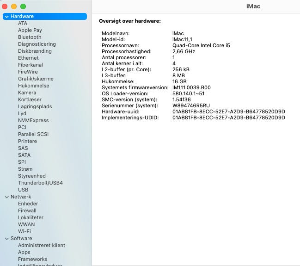The height and width of the screenshot is (266, 300).
Task: Click the serial number W894746R5RU
Action: click(191, 106)
